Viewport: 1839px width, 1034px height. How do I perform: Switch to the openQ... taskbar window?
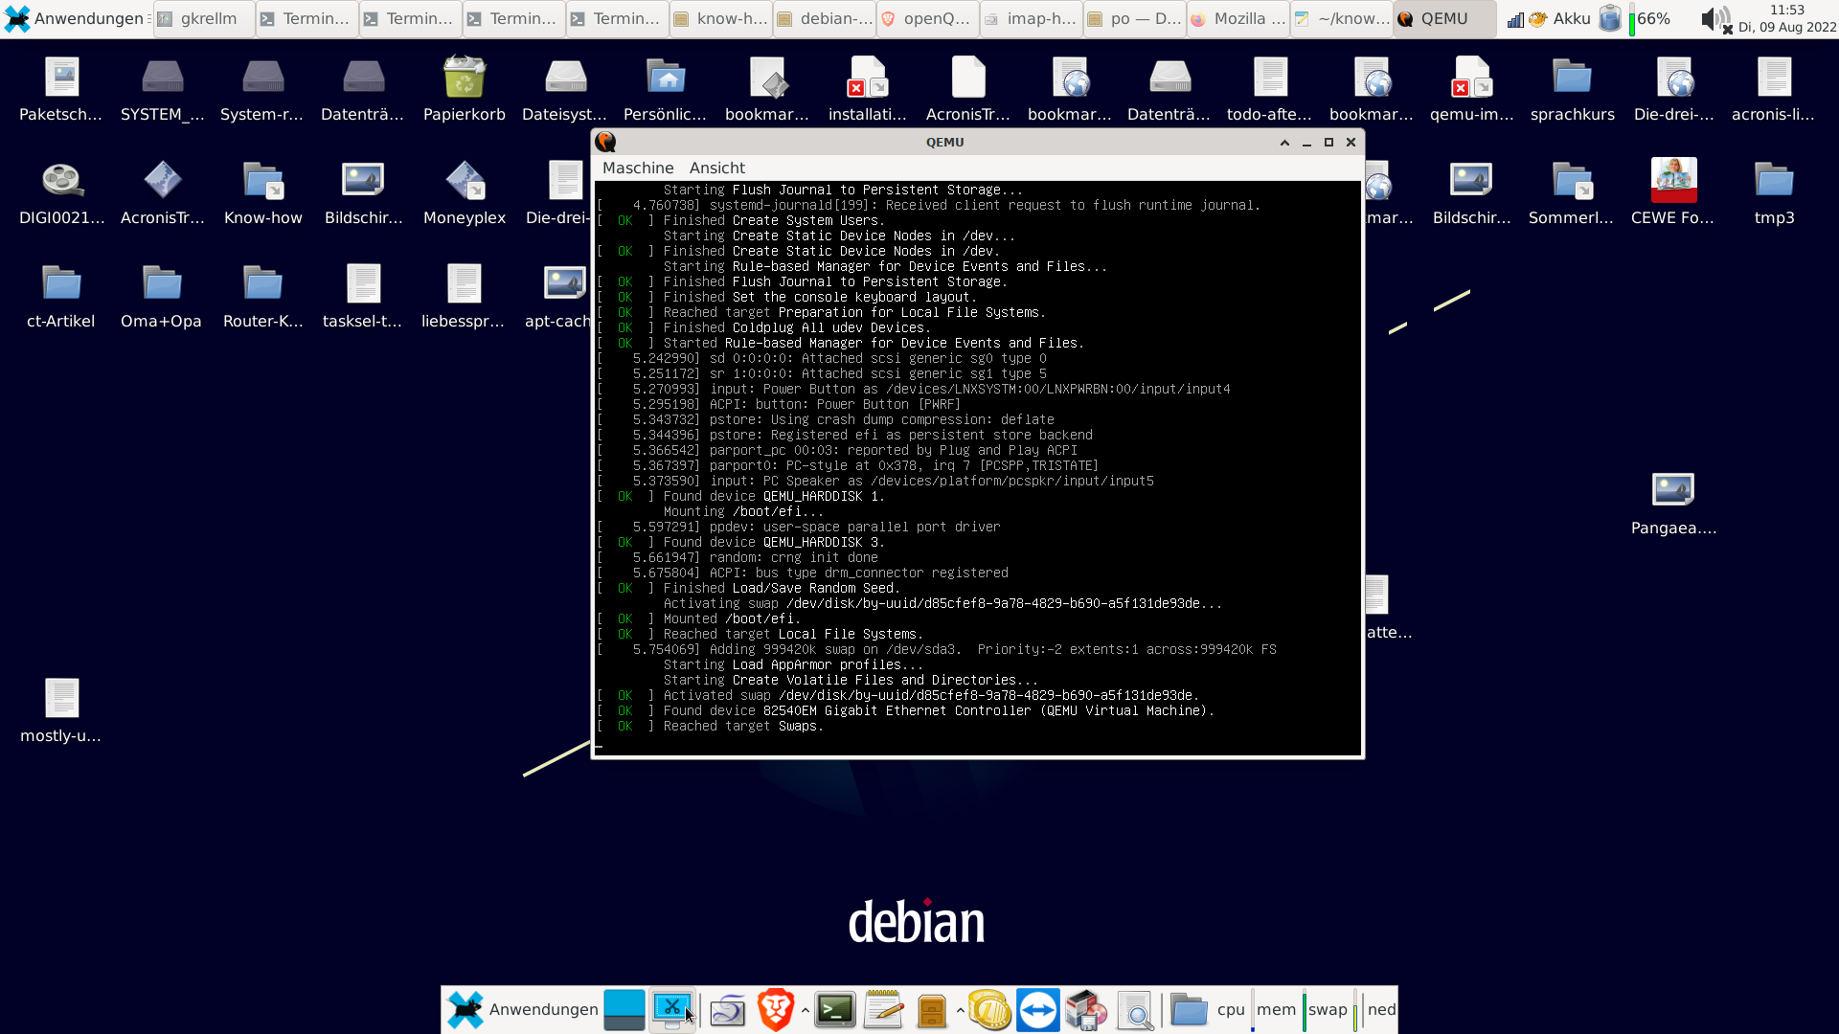tap(928, 18)
